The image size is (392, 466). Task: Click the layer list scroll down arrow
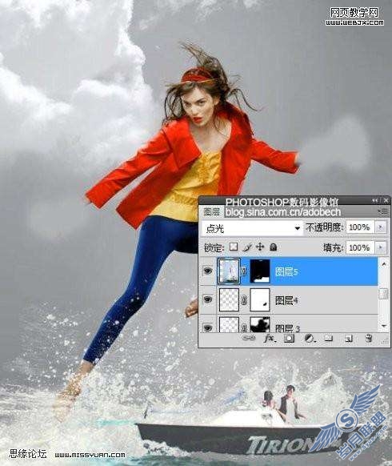(384, 326)
